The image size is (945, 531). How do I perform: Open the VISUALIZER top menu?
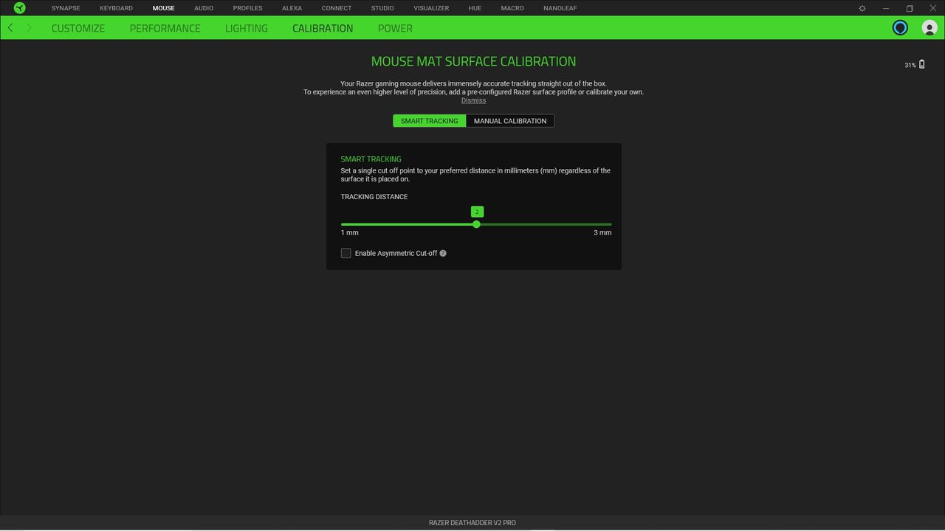(431, 8)
